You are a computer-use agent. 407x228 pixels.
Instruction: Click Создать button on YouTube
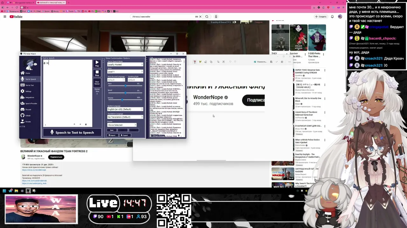pos(321,16)
